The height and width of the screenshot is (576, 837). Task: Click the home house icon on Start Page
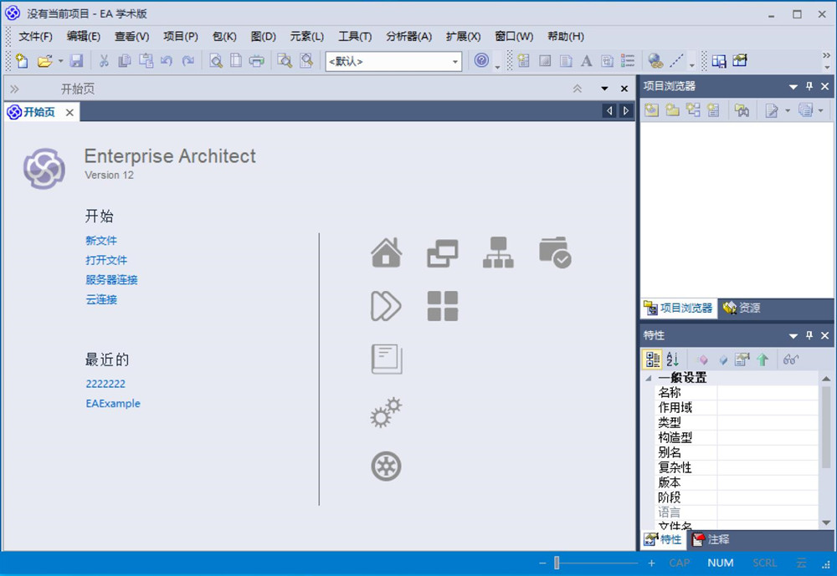click(387, 252)
